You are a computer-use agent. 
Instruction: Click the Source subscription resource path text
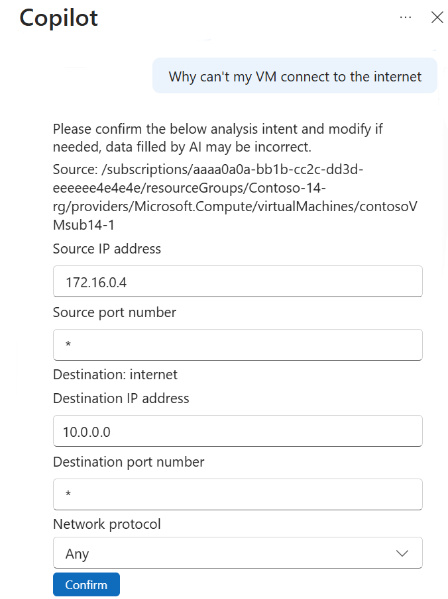235,197
